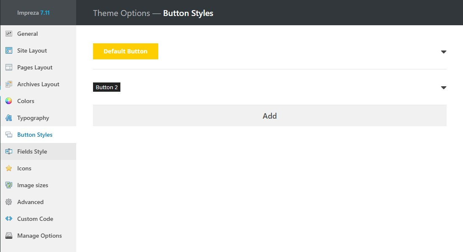Open the Typography settings section
Image resolution: width=463 pixels, height=252 pixels.
click(33, 118)
